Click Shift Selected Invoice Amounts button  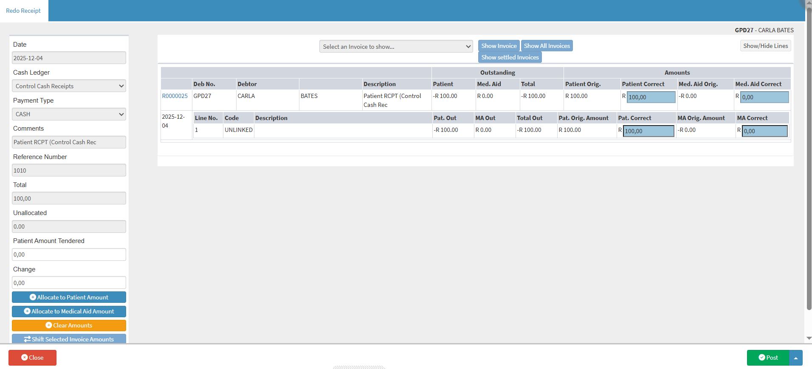pos(69,339)
